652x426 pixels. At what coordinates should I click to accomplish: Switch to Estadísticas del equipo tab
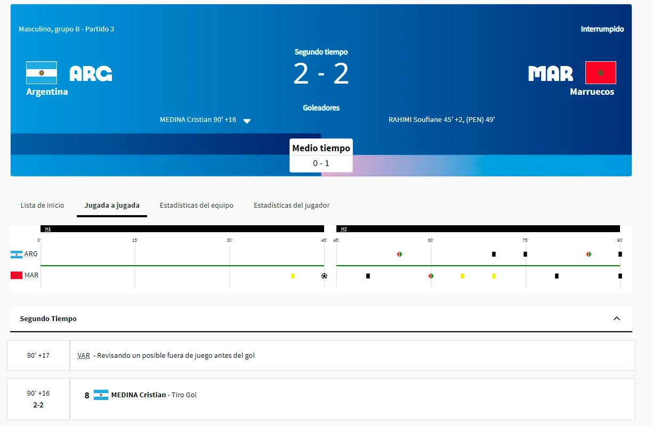click(196, 205)
